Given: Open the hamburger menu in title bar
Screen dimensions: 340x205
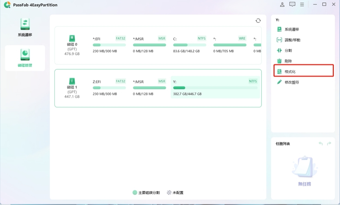Looking at the screenshot, I should 302,5.
